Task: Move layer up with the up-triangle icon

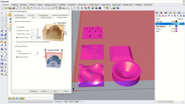Action: pos(166,16)
